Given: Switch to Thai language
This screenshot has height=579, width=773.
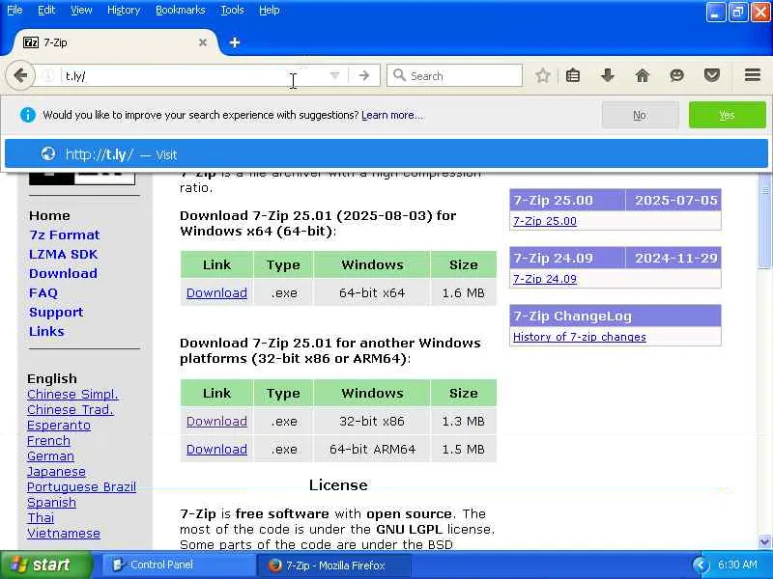Looking at the screenshot, I should click(x=41, y=517).
